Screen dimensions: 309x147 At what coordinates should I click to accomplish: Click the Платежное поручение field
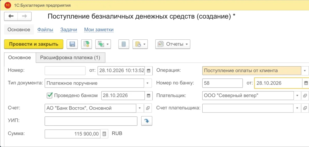pyautogui.click(x=94, y=83)
